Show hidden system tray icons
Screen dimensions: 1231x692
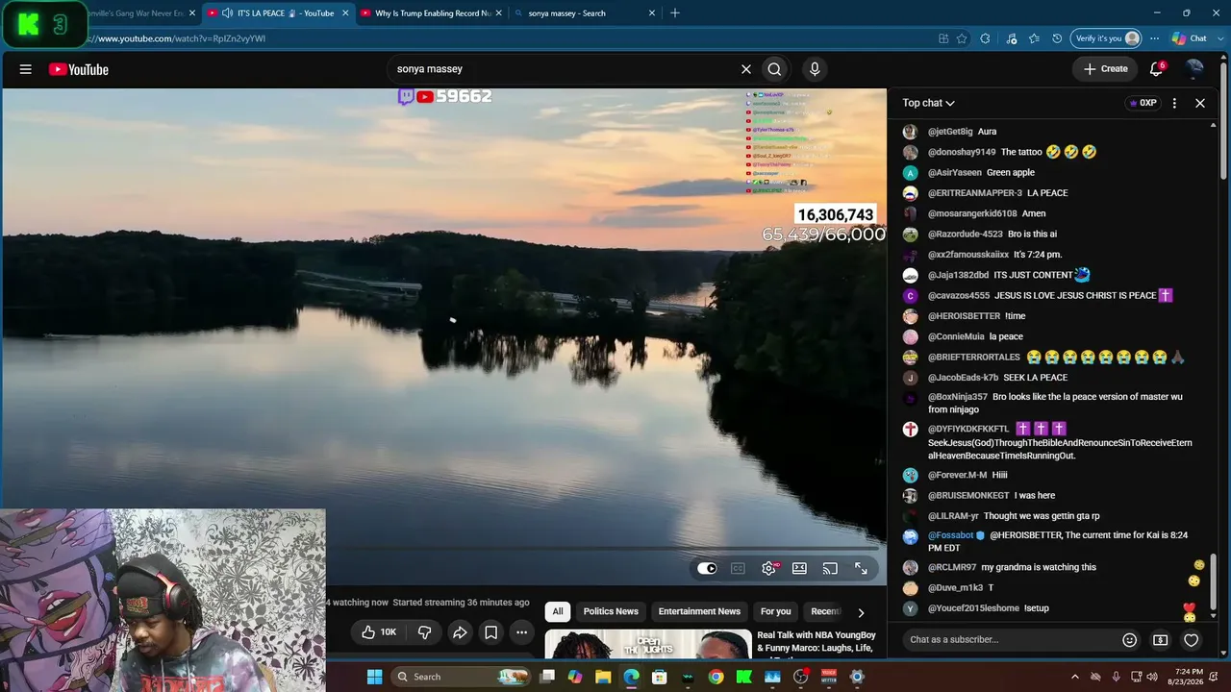click(x=1075, y=677)
